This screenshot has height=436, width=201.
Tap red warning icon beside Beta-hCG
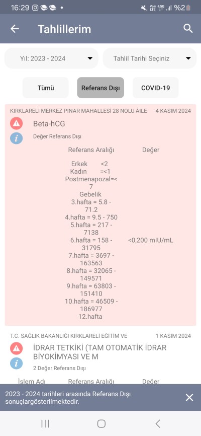coord(17,123)
